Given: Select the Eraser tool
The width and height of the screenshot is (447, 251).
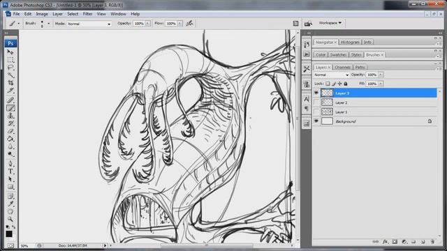Looking at the screenshot, I should 10,131.
